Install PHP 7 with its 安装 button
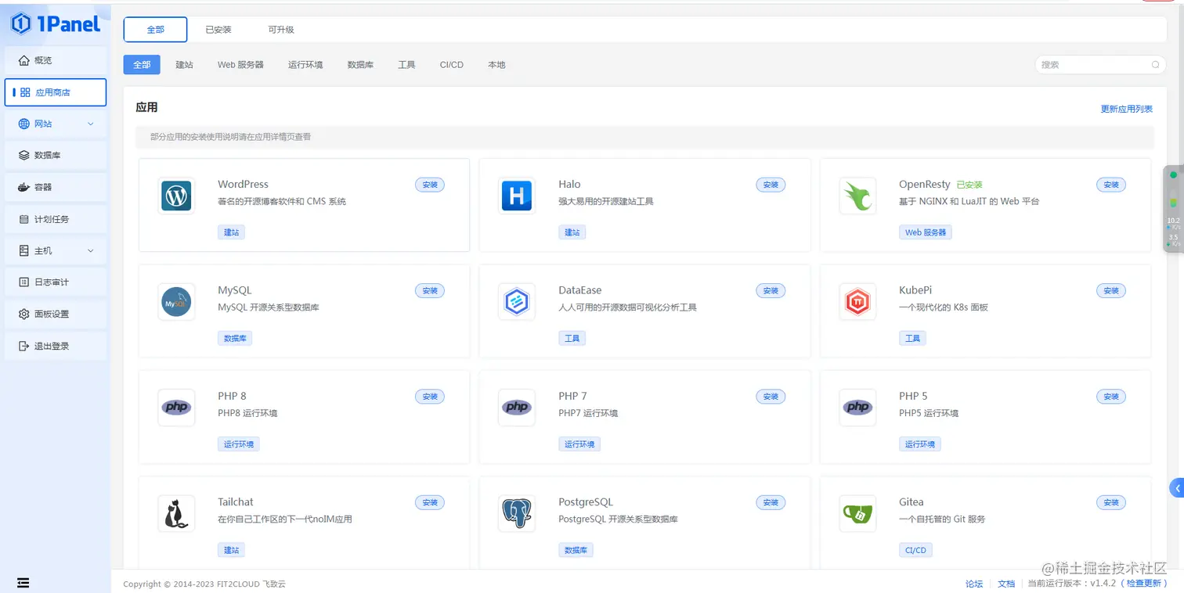Screen dimensions: 1184x593 [771, 397]
